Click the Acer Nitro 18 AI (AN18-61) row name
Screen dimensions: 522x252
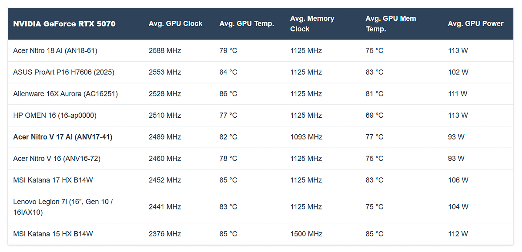click(55, 50)
